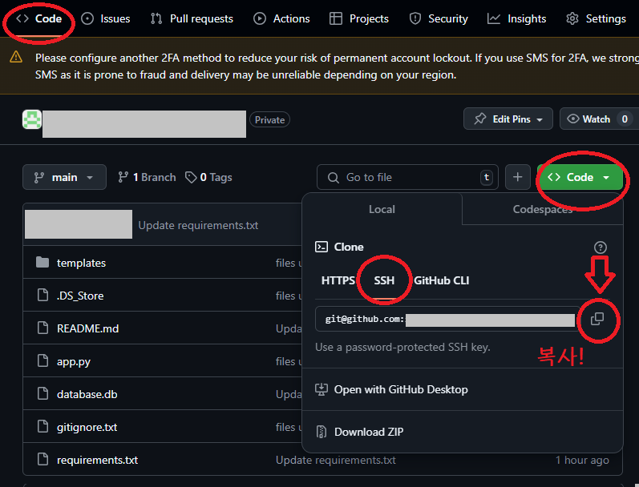Viewport: 639px width, 487px height.
Task: Open the Issues tab
Action: click(106, 18)
